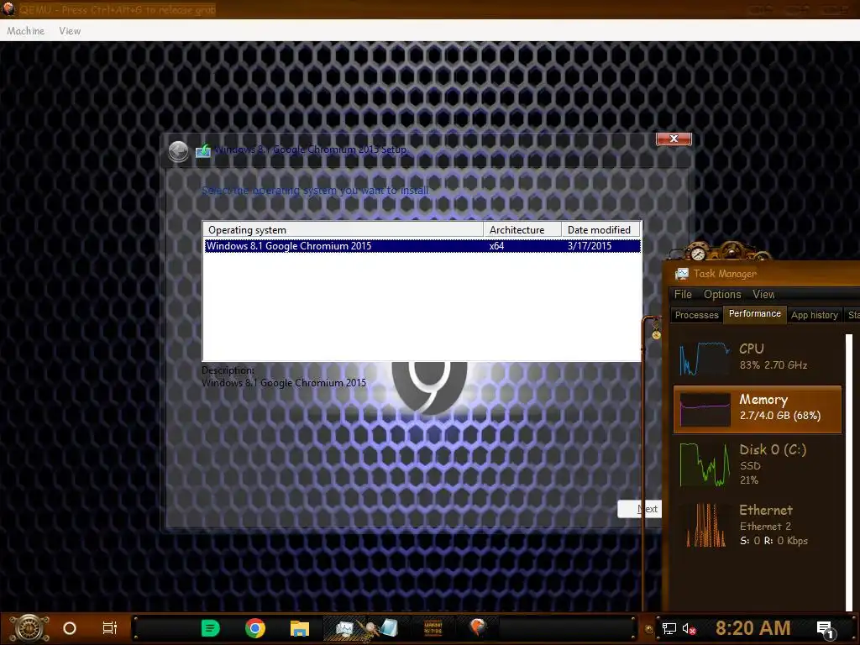This screenshot has width=860, height=645.
Task: Click the notepad taskbar icon
Action: click(388, 627)
